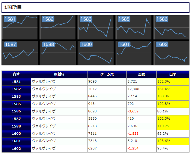Click the graph thumbnail labeled 1588
Viewport: 191px width, 154px height.
[58, 53]
